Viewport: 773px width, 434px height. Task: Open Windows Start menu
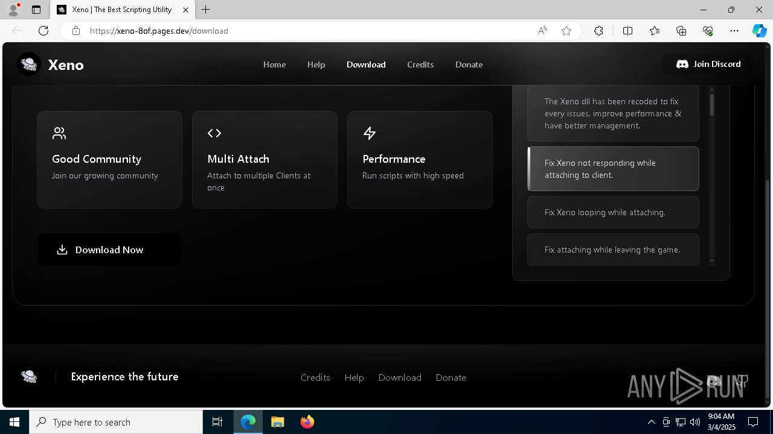14,422
